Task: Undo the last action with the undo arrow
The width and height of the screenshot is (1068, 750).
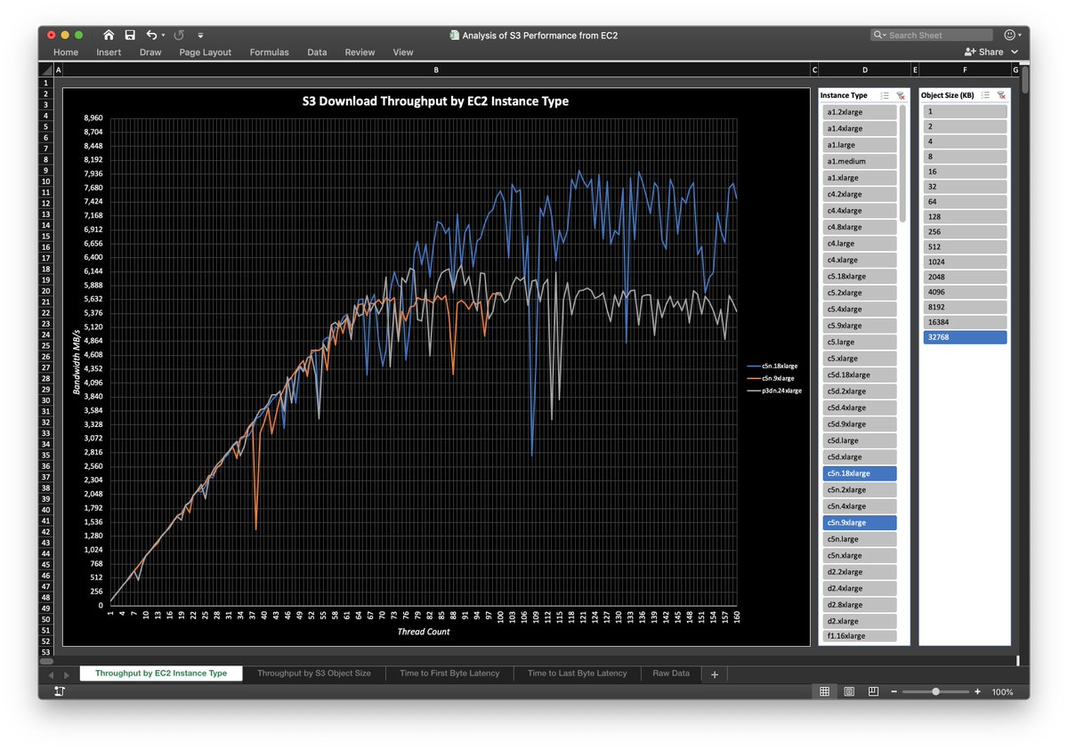Action: 151,35
